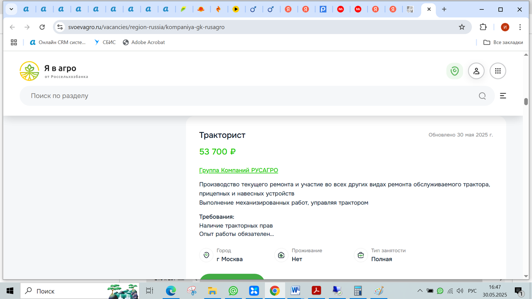Open the Mail.ru agent taskbar icon
This screenshot has height=299, width=532.
coord(233,291)
